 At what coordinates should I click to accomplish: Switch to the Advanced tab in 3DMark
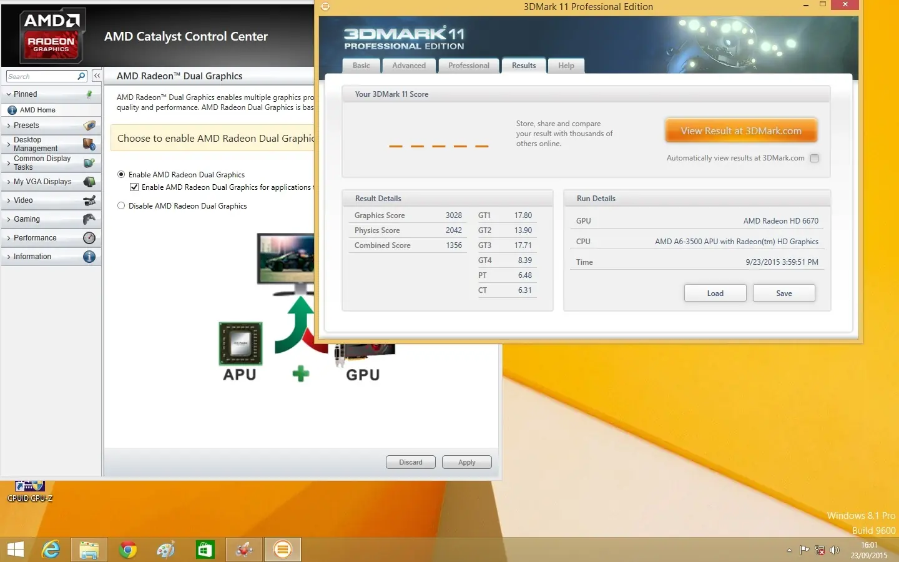[409, 66]
